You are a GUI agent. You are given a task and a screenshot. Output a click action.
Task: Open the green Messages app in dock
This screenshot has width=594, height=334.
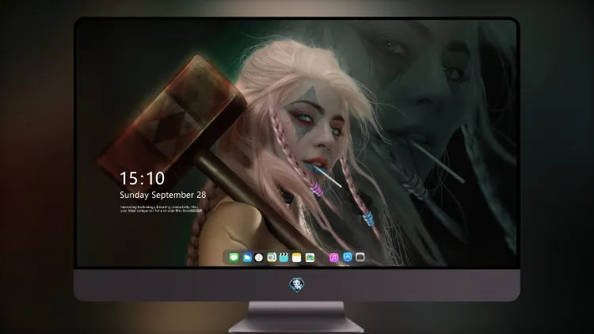[x=234, y=257]
